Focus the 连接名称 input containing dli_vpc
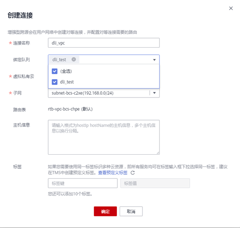240x228 pixels. click(x=104, y=43)
